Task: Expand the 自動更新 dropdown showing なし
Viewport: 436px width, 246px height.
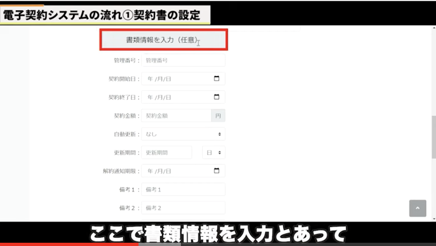Action: click(183, 134)
